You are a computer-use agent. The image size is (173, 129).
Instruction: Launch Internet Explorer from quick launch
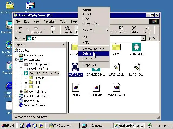(28, 126)
